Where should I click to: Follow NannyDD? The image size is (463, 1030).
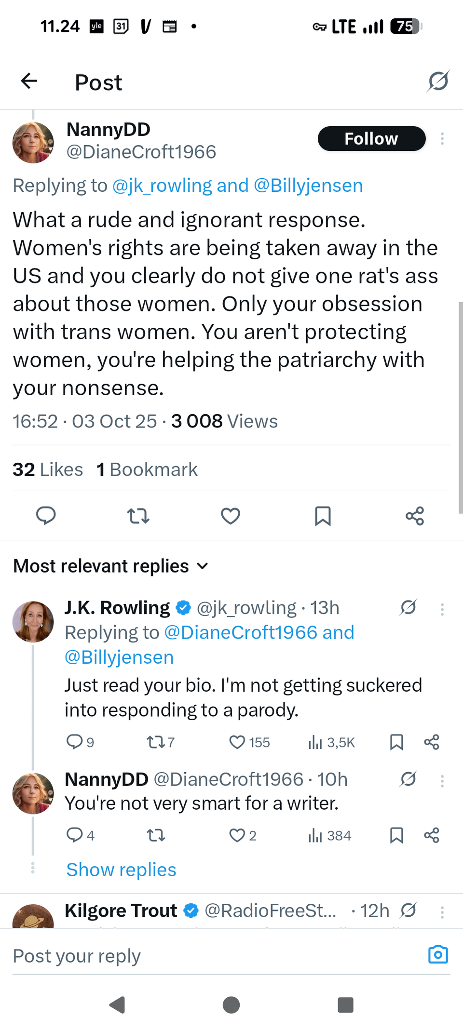coord(371,139)
